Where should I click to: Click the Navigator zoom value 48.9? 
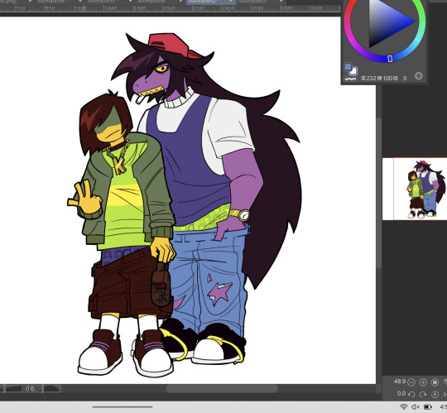[400, 382]
